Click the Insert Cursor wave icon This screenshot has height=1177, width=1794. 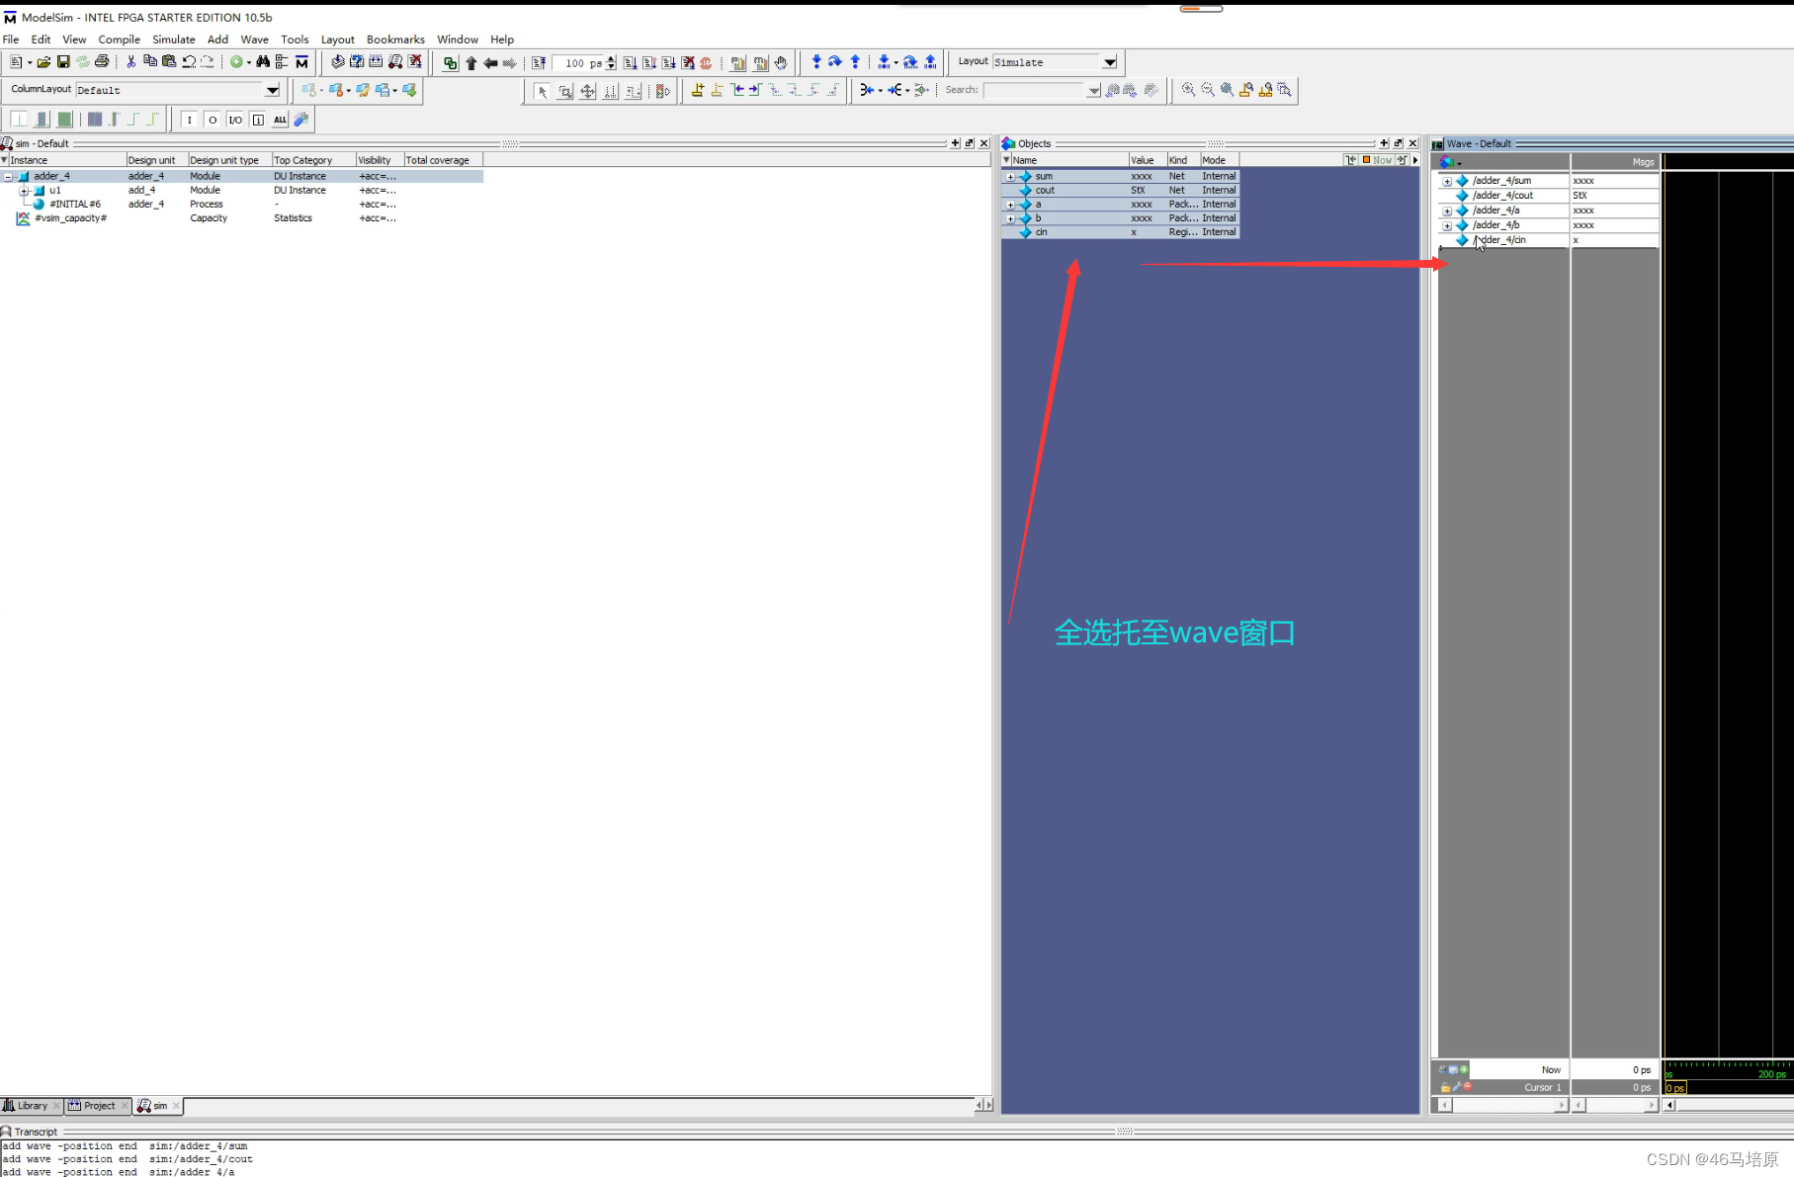point(698,90)
